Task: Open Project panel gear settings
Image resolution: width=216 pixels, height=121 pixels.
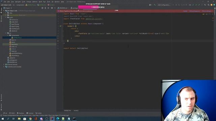Action: coord(52,8)
